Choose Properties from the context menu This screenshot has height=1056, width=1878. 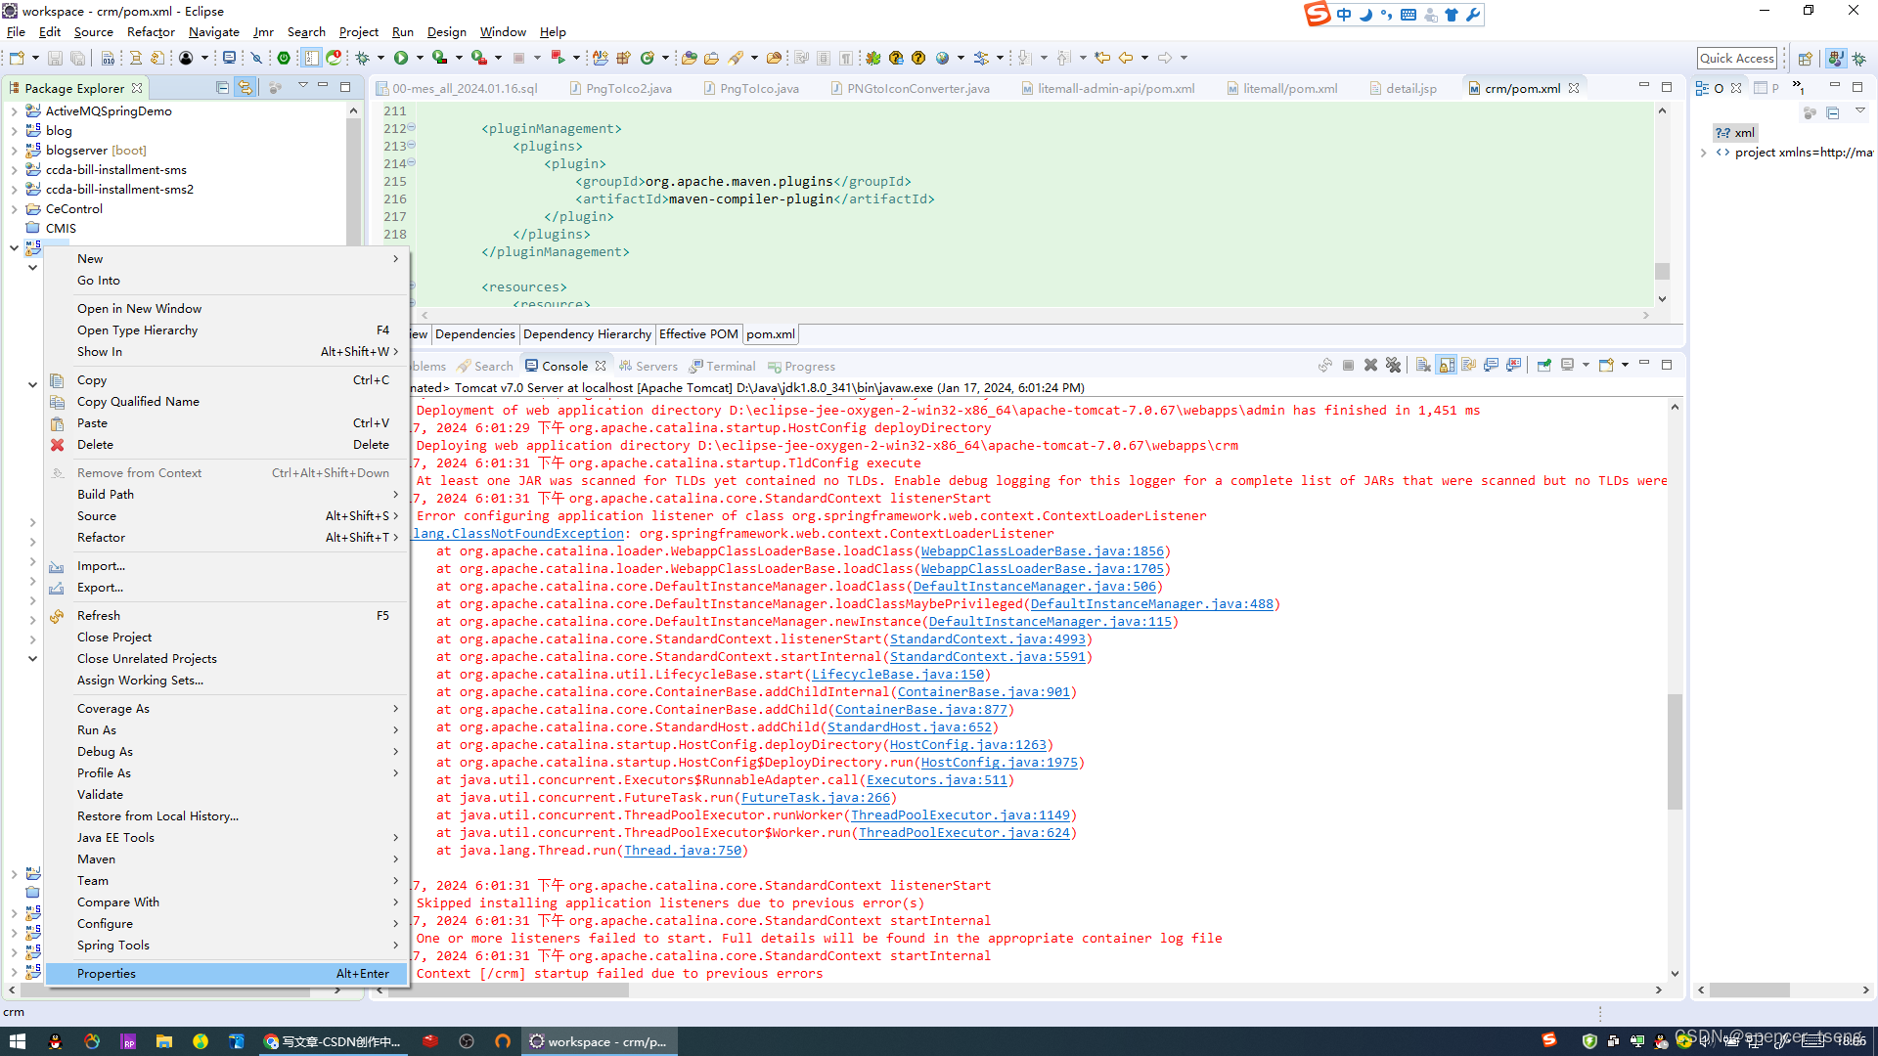[107, 973]
